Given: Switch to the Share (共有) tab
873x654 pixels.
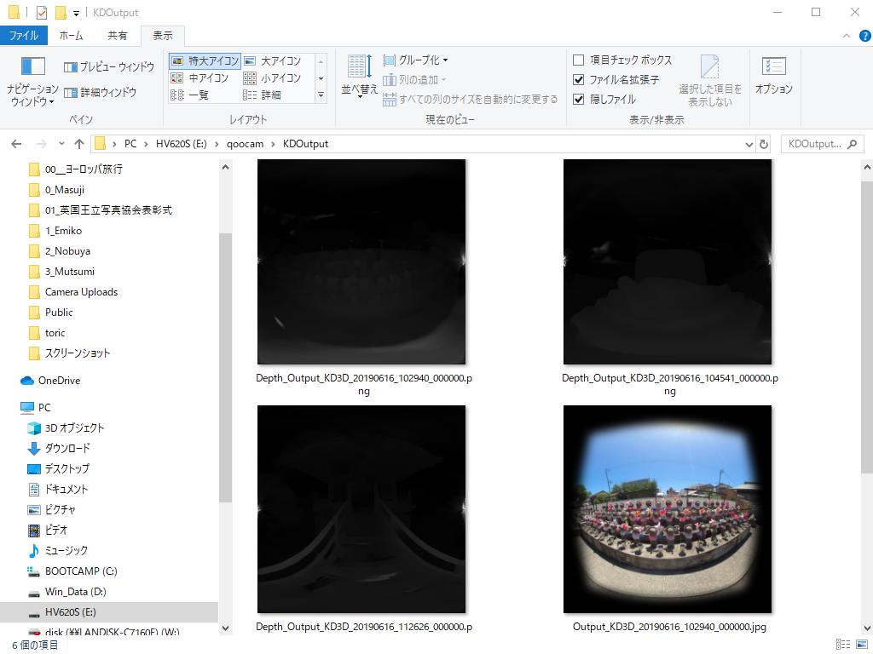Looking at the screenshot, I should point(117,36).
